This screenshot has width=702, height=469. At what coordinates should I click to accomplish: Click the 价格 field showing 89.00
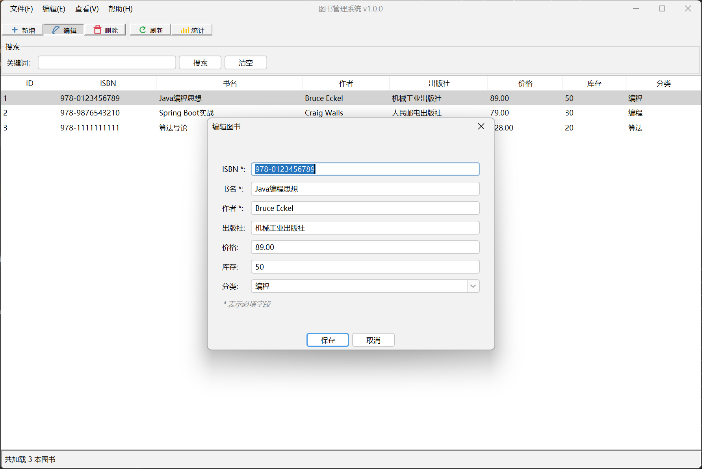pos(365,247)
